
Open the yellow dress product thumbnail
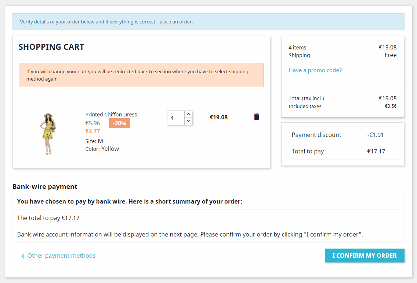pyautogui.click(x=48, y=133)
